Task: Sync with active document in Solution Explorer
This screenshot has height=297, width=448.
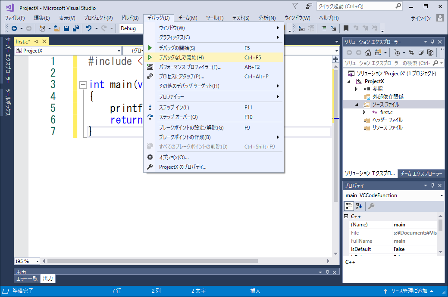Action: click(x=411, y=53)
